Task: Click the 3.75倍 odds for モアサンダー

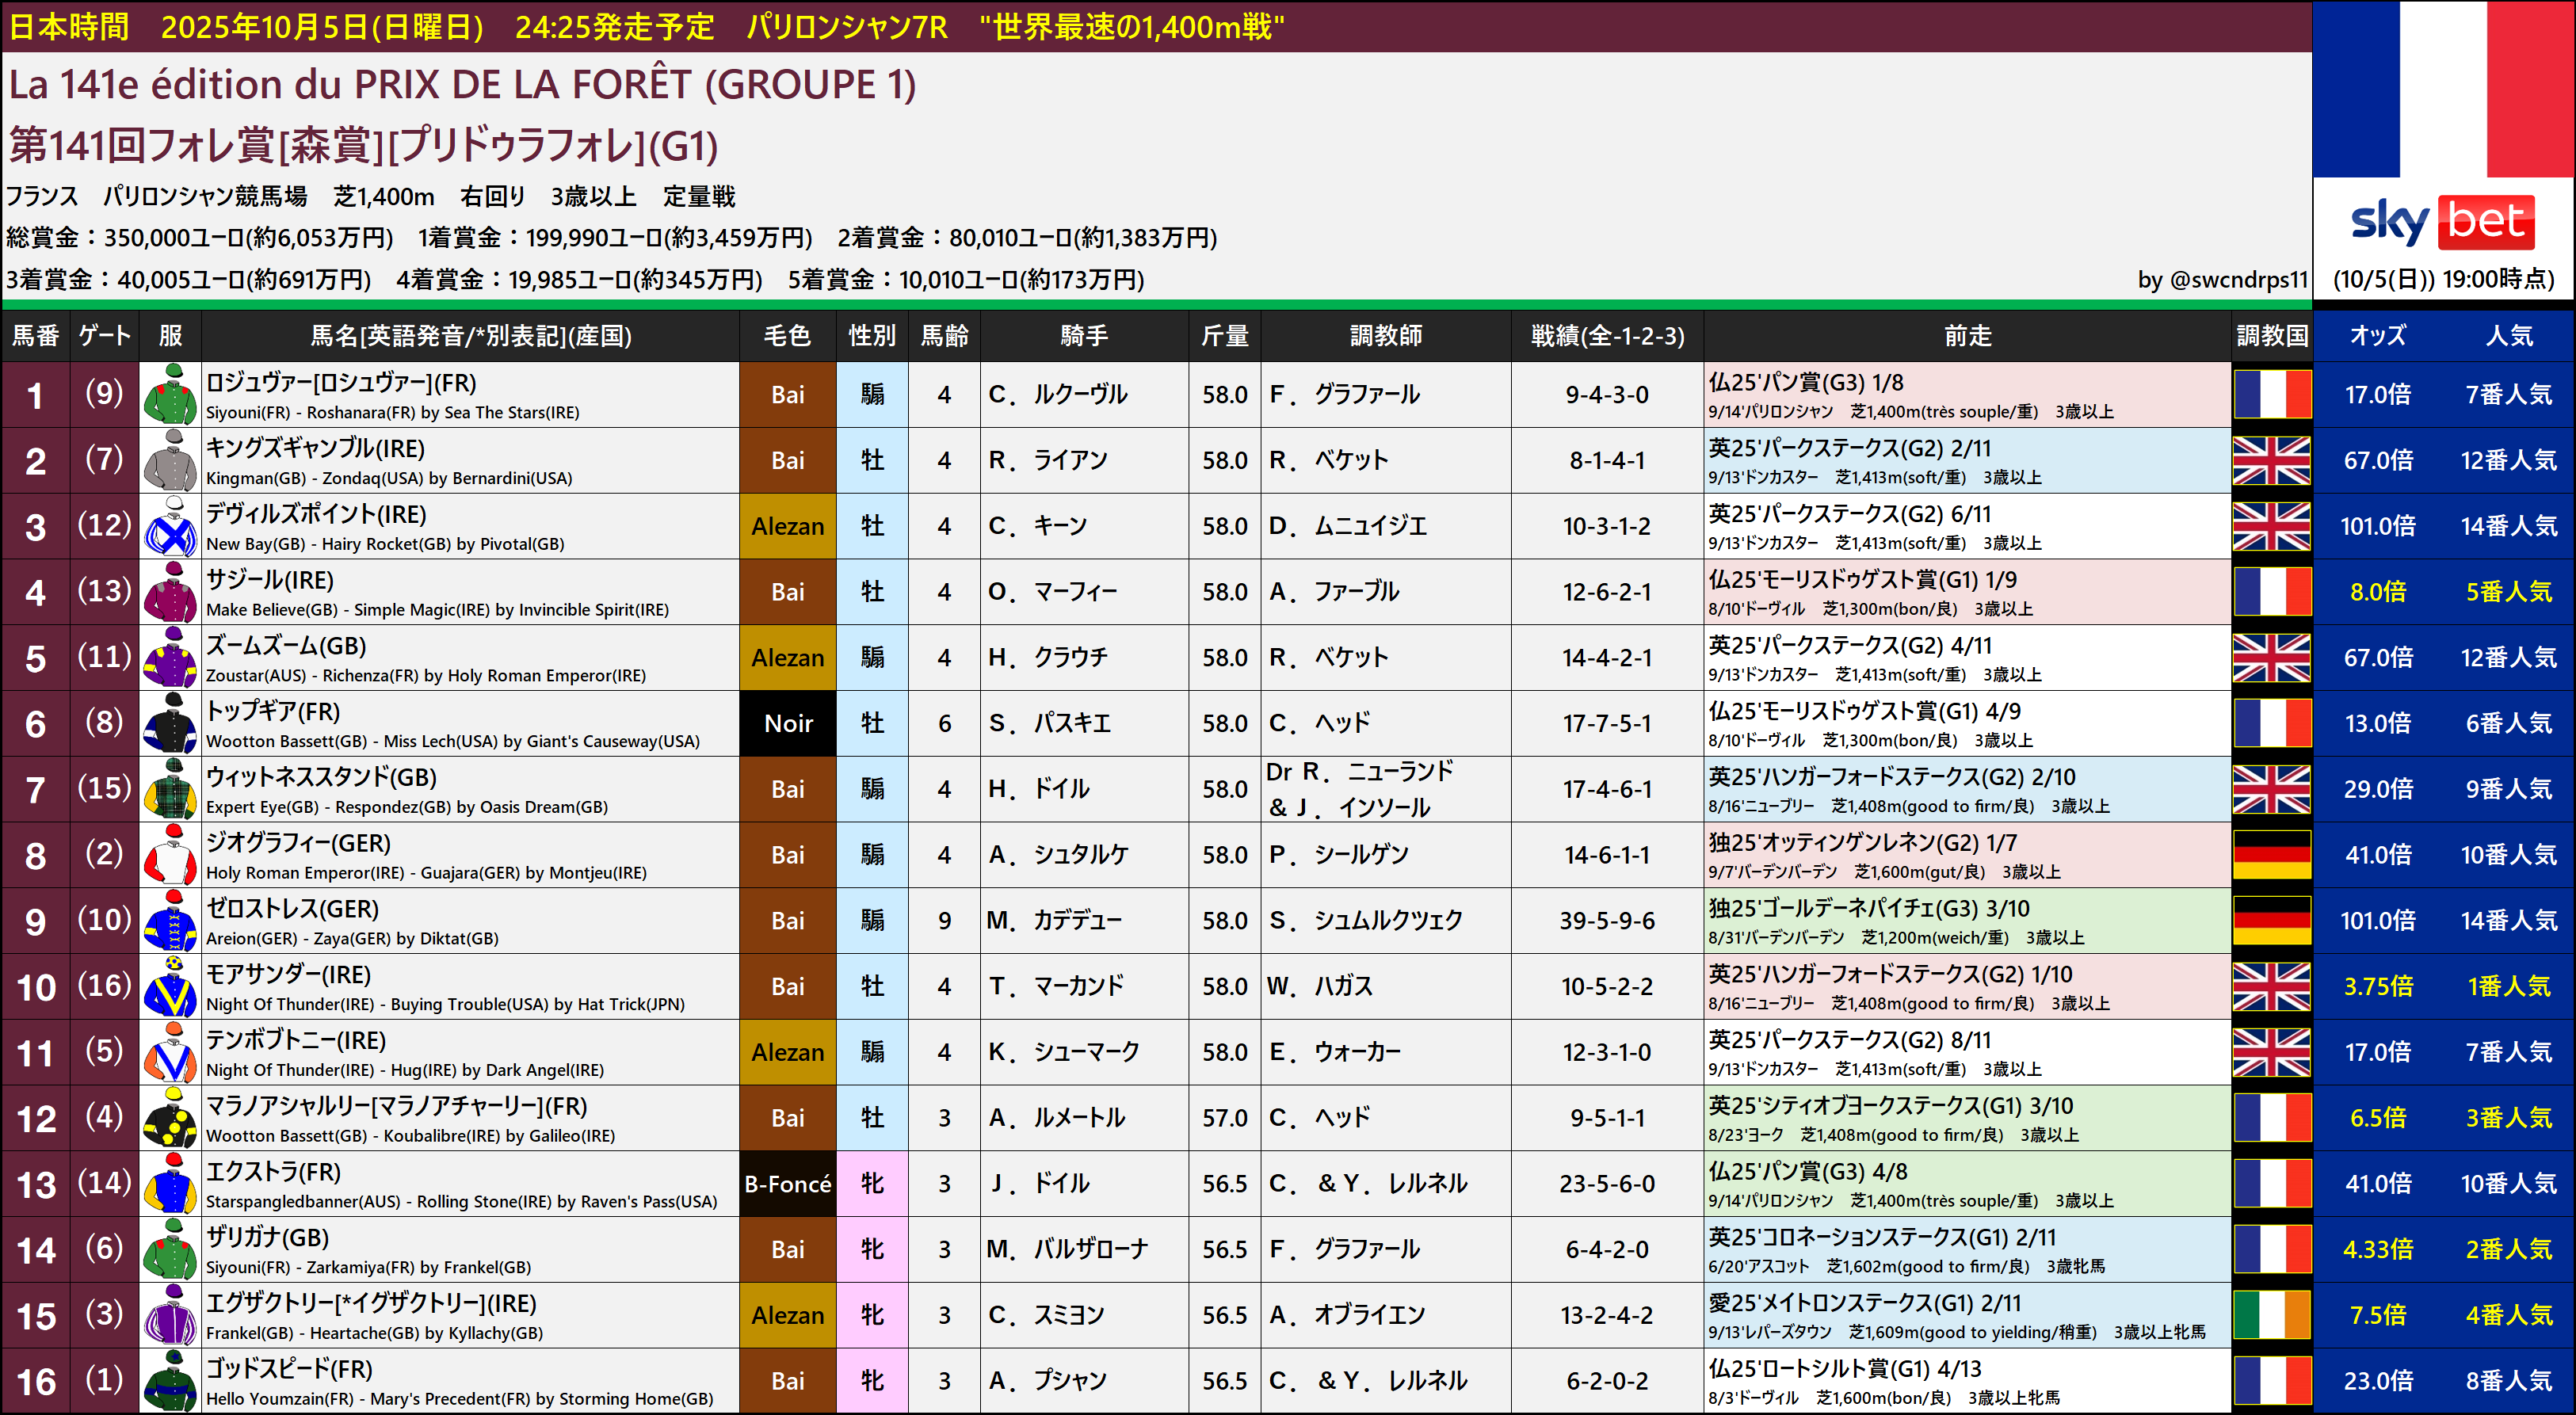Action: point(2377,987)
